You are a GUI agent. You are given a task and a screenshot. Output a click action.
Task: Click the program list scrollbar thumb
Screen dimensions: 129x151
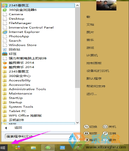[78, 47]
